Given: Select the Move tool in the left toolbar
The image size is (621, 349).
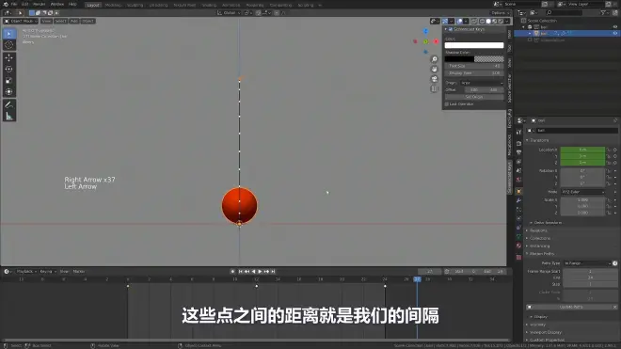Looking at the screenshot, I should (x=8, y=57).
